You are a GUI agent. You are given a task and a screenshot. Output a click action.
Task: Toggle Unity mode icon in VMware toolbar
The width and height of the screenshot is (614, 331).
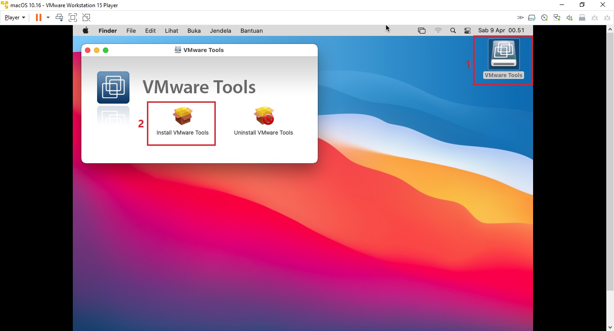pyautogui.click(x=86, y=17)
